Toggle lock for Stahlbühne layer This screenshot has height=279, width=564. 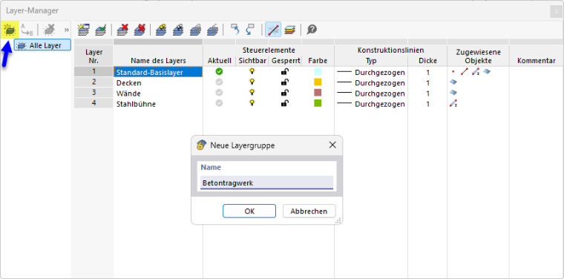pos(284,103)
